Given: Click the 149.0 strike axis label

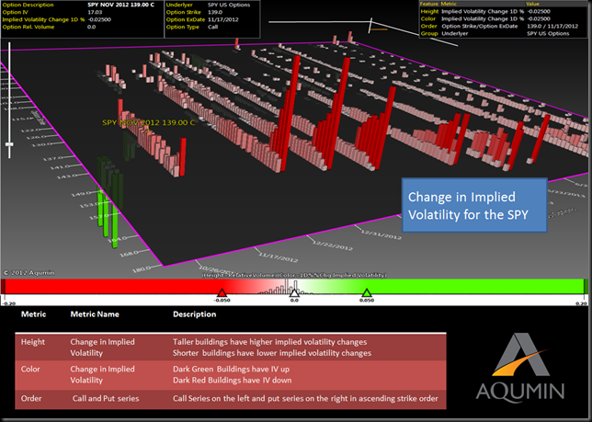Looking at the screenshot, I should 80,194.
